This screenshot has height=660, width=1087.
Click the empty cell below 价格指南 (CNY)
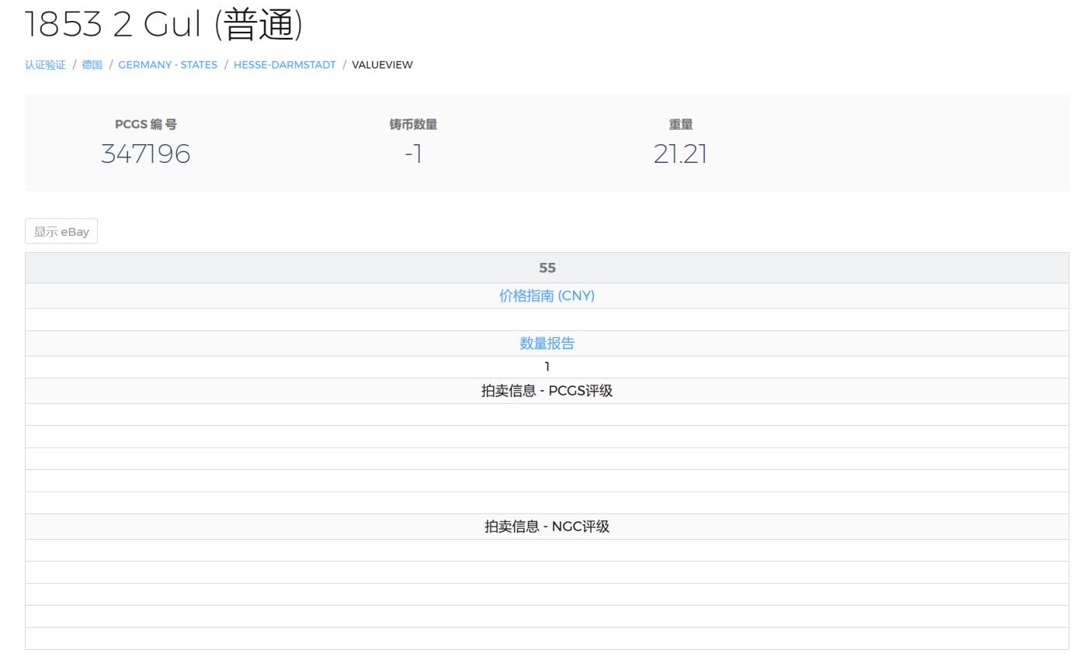click(547, 320)
